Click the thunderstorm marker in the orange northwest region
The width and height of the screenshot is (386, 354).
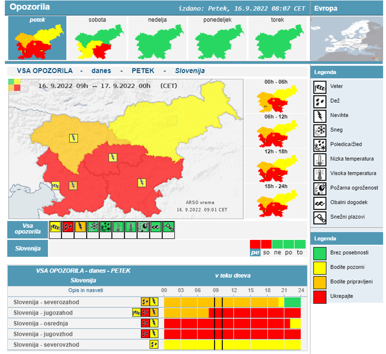73,138
